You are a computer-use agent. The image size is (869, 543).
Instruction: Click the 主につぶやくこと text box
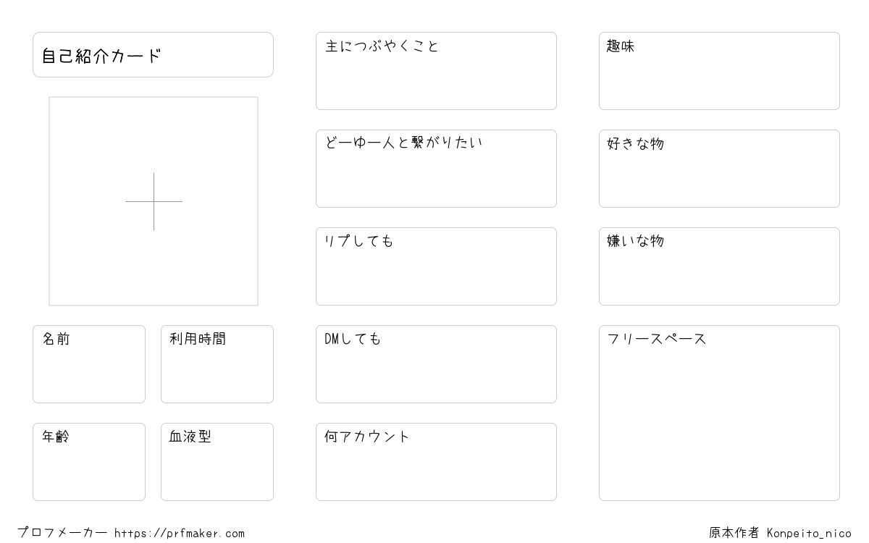436,71
